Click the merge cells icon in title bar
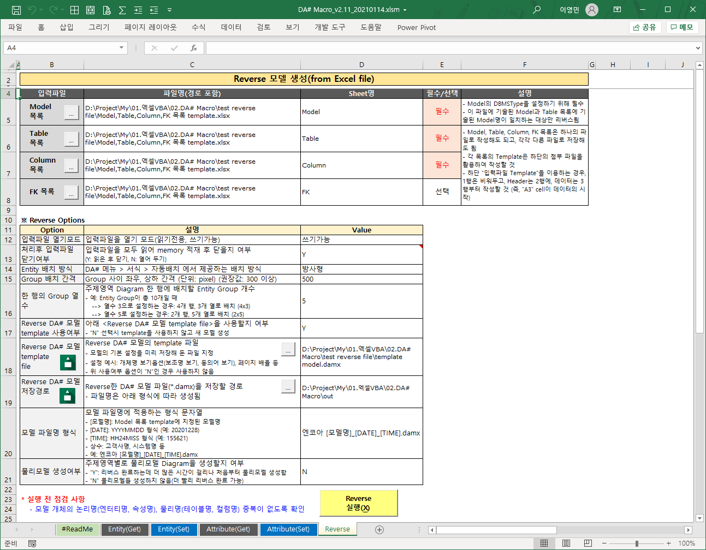The width and height of the screenshot is (706, 550). (91, 10)
